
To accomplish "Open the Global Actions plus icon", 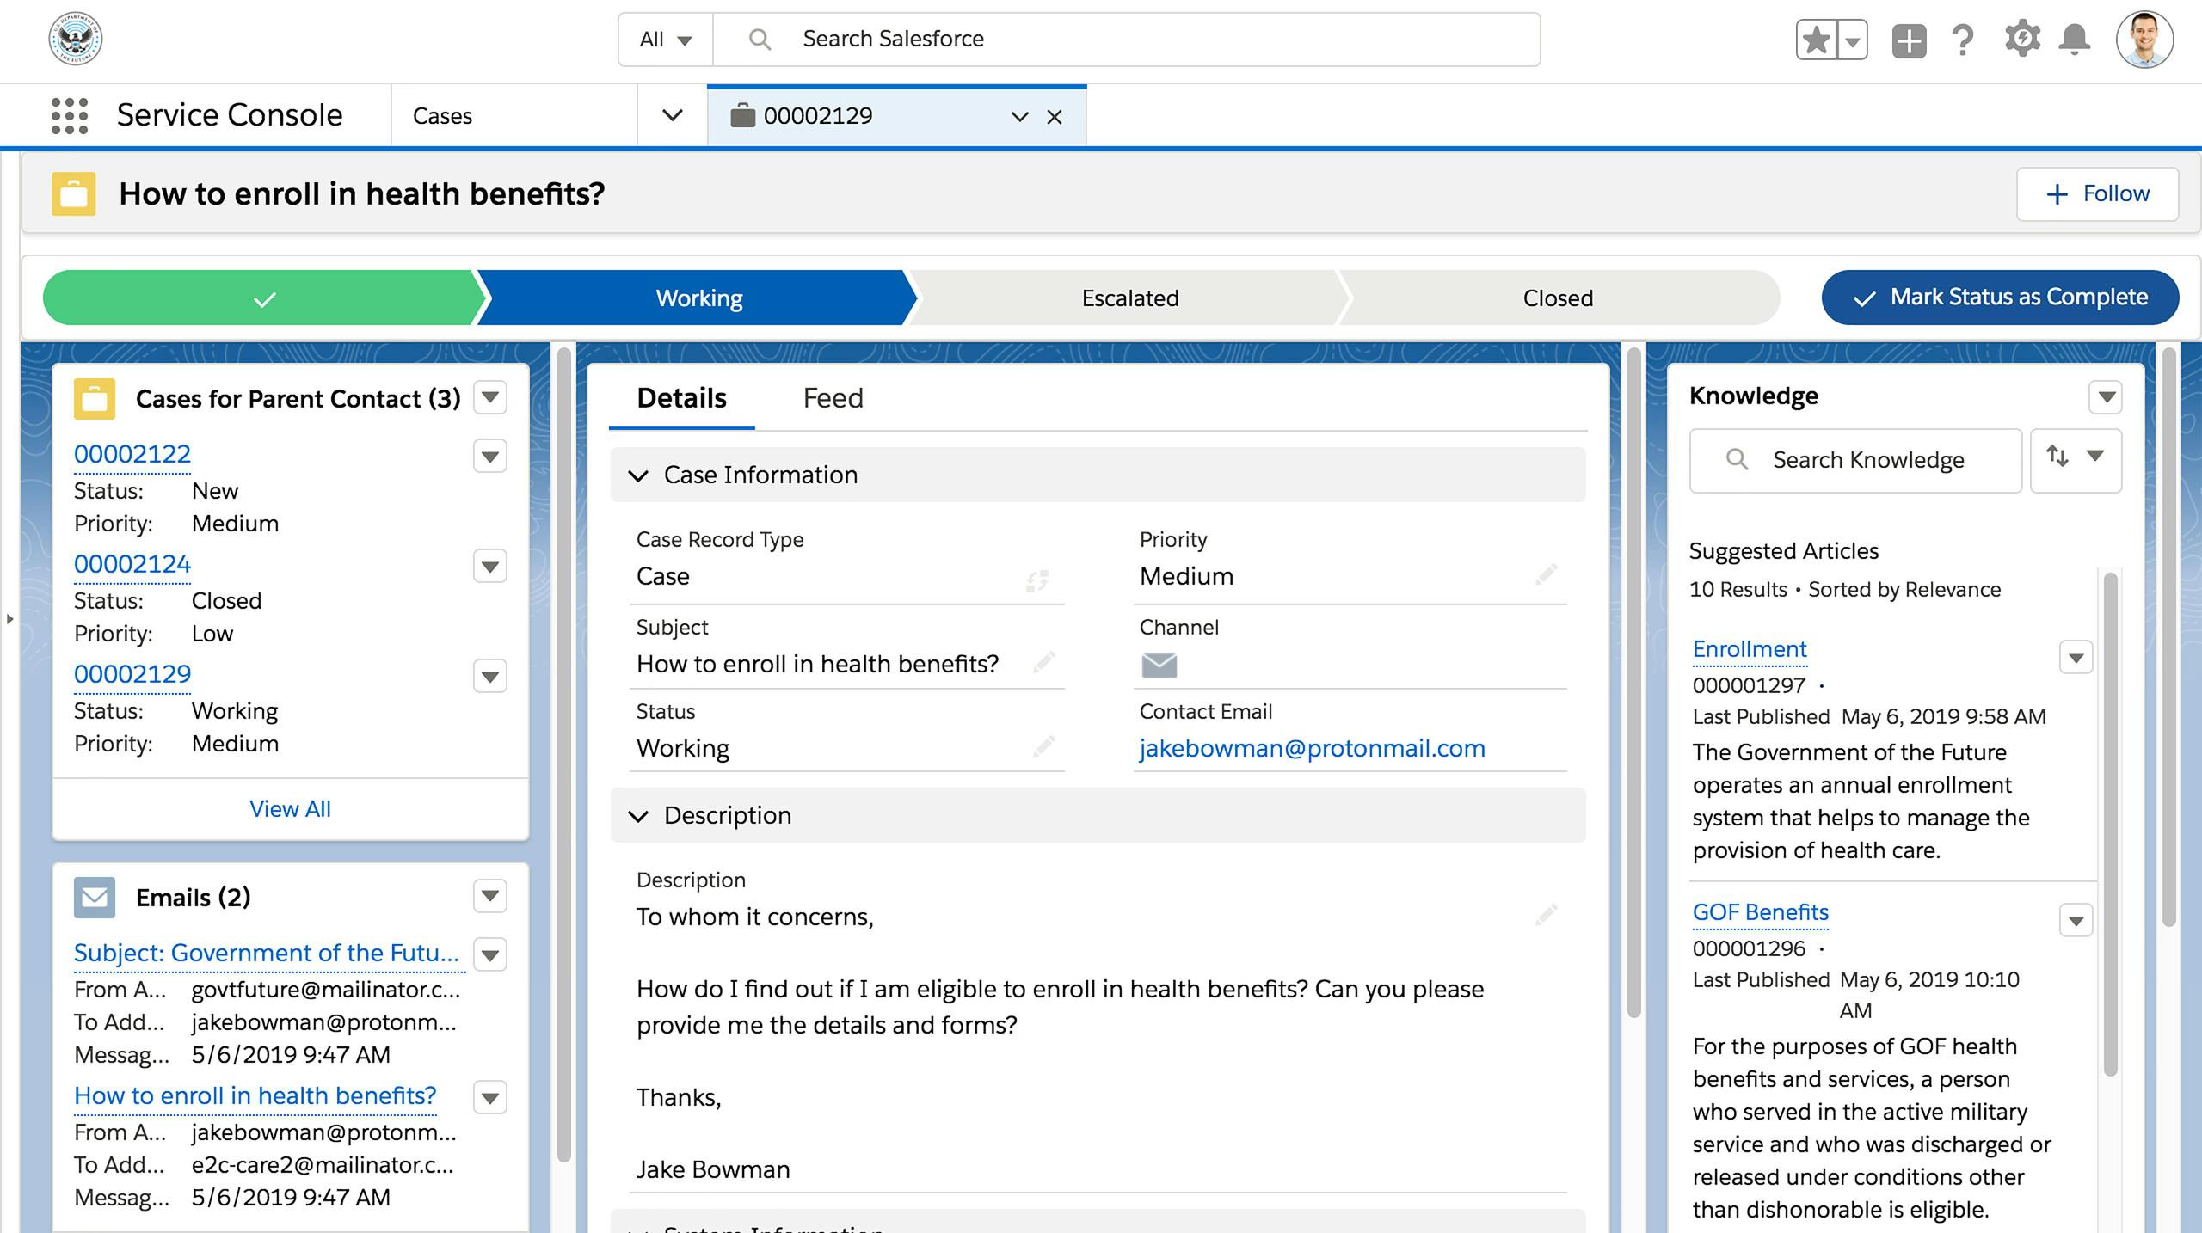I will (x=1909, y=40).
